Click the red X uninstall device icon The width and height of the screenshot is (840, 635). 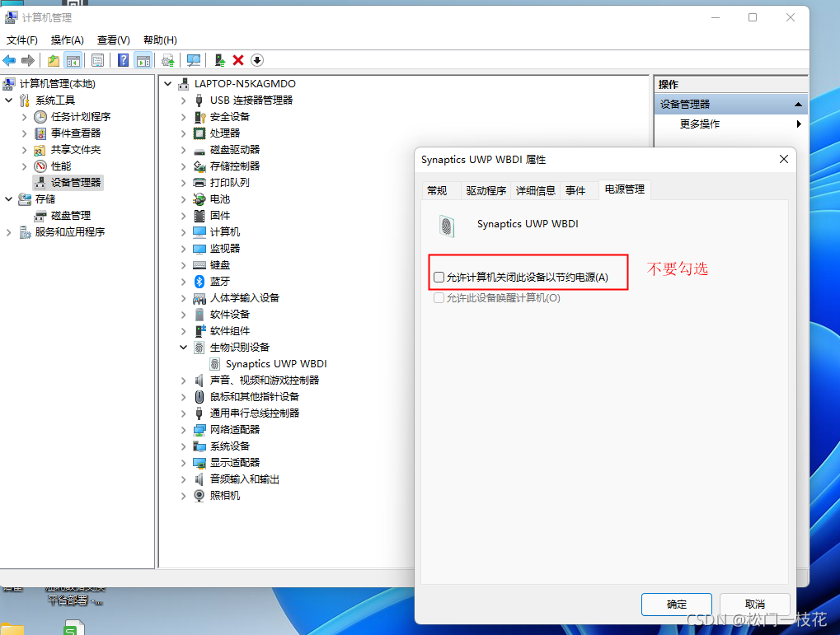(x=238, y=60)
